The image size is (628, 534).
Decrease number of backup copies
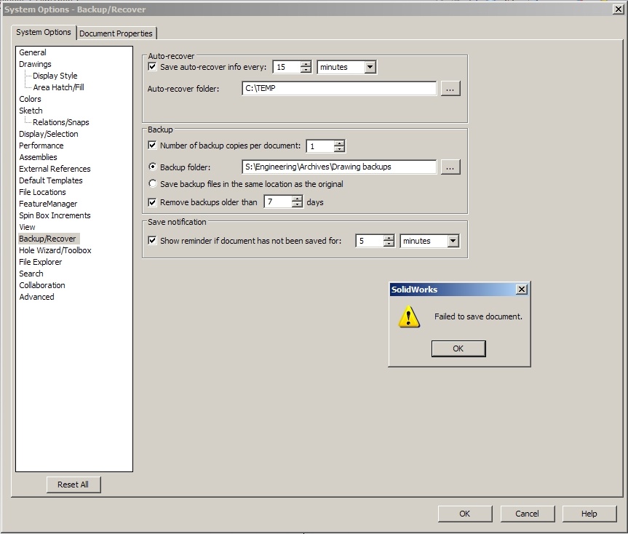pos(339,149)
